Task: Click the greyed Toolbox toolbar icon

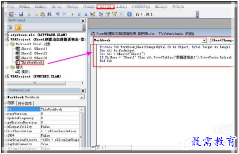Action: point(121,14)
